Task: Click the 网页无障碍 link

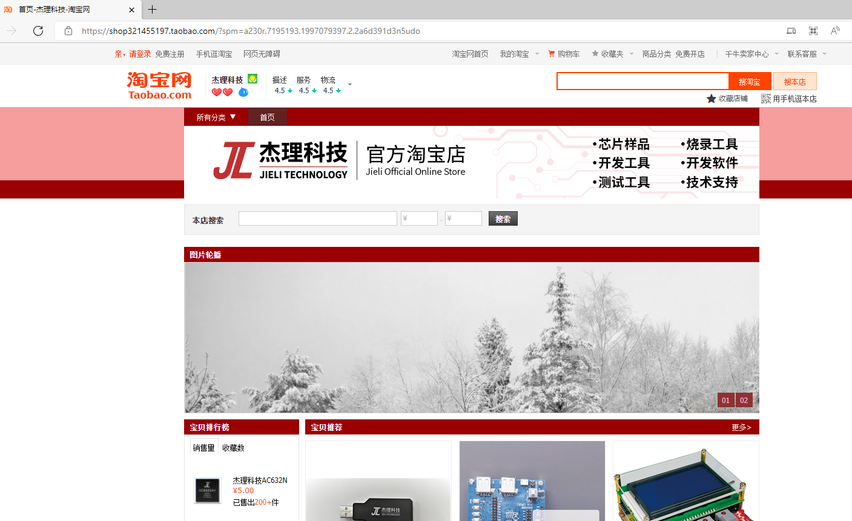Action: point(262,54)
